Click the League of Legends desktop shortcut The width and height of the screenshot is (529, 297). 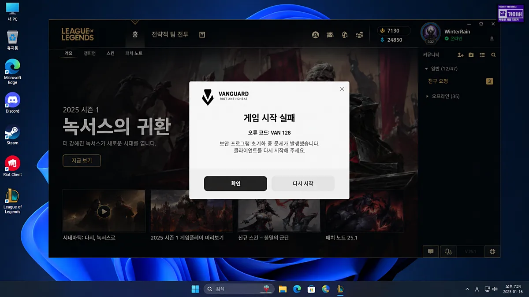tap(12, 201)
